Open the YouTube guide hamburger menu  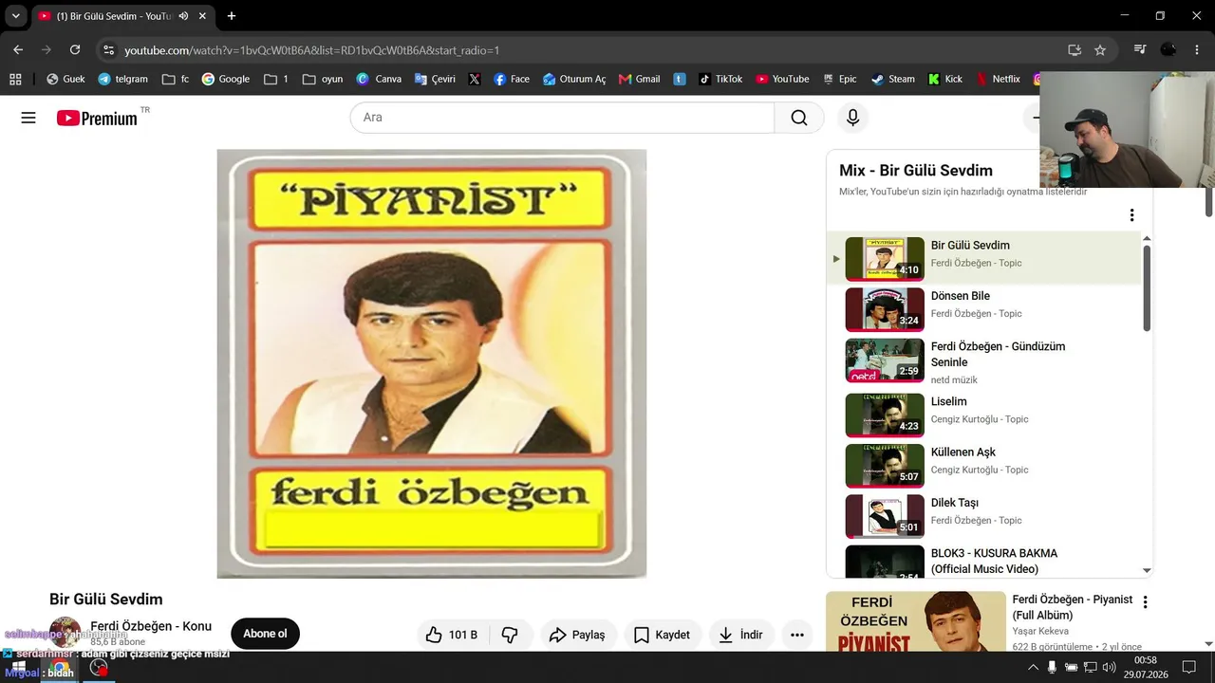tap(28, 118)
